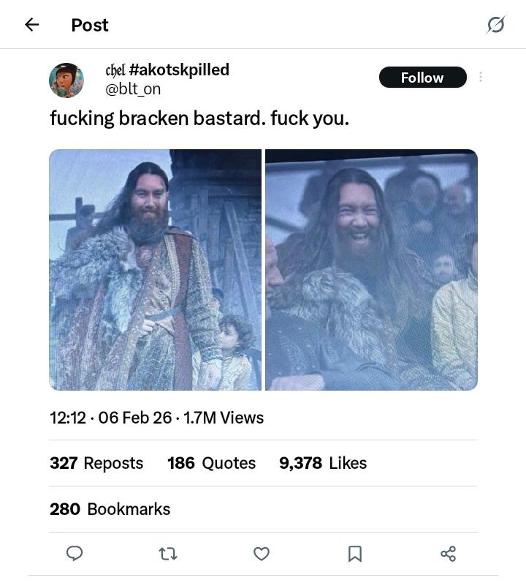
Task: View the left photo of the post
Action: point(155,270)
